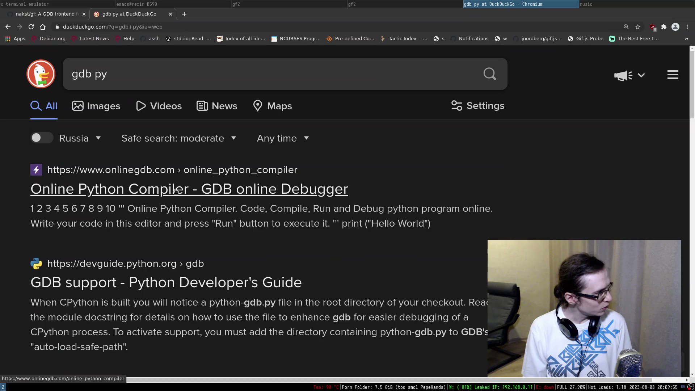The width and height of the screenshot is (695, 391).
Task: Open the Notifications bookmark
Action: [x=469, y=39]
